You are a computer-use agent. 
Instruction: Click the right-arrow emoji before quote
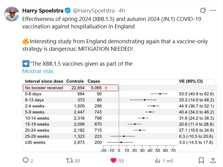coord(25,64)
